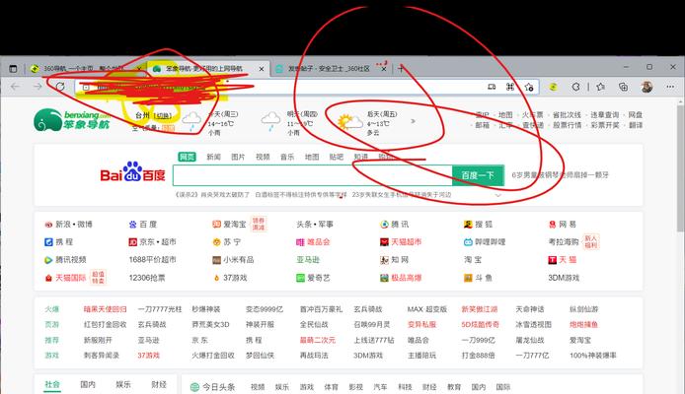Open the tab actions menu icon

[13, 68]
